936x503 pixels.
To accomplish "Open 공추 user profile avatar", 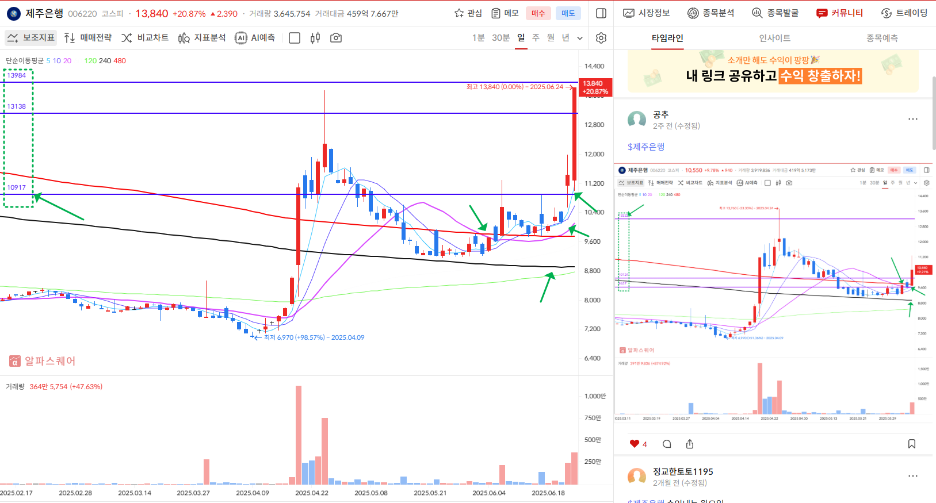I will [x=637, y=120].
